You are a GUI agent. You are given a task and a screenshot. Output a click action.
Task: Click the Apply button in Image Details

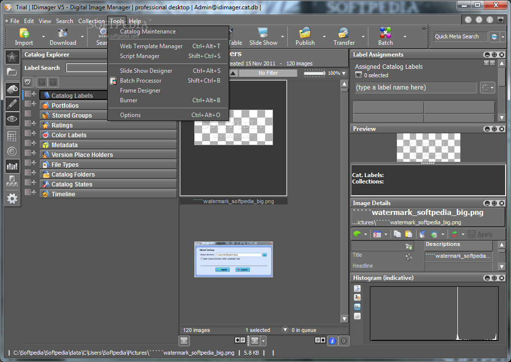pyautogui.click(x=481, y=234)
